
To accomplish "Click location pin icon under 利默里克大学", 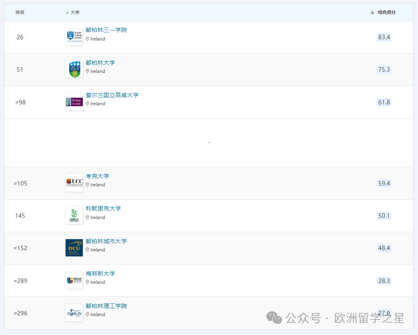I will tap(87, 217).
